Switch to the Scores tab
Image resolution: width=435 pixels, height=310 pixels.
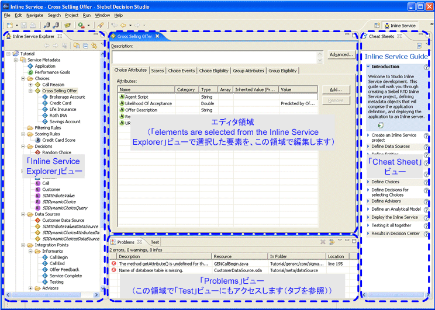[157, 71]
